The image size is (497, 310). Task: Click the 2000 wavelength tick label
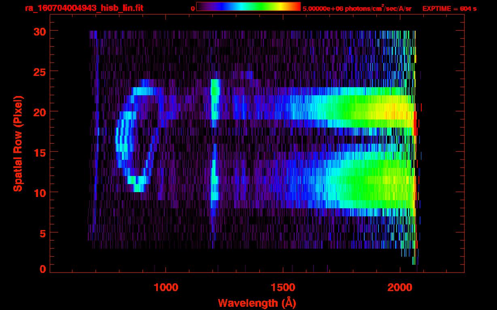400,287
